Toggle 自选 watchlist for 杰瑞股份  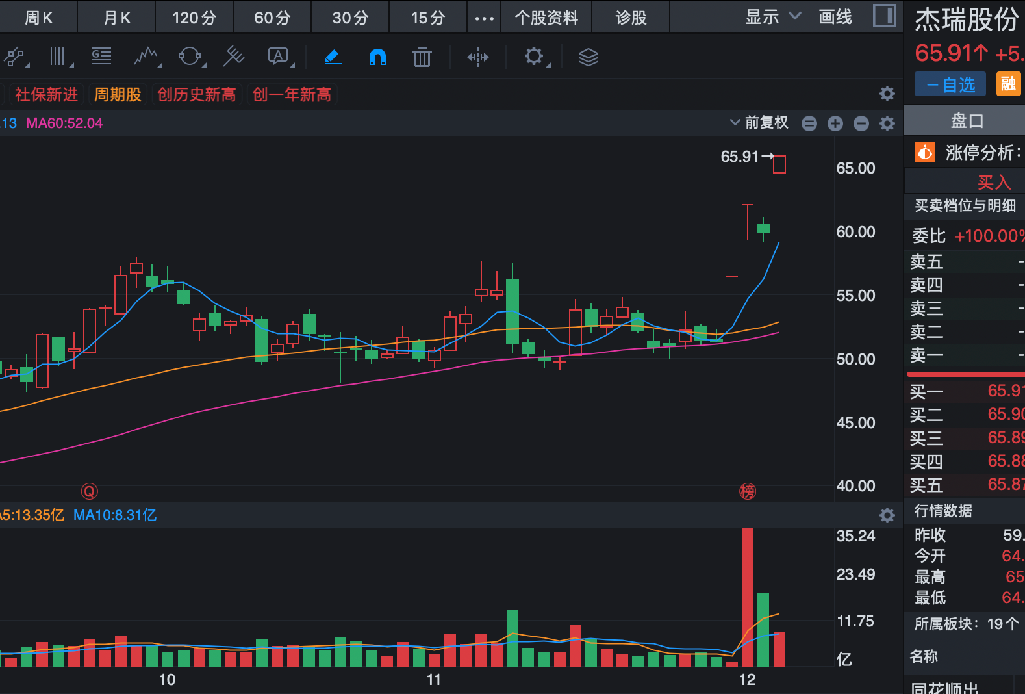tap(950, 84)
